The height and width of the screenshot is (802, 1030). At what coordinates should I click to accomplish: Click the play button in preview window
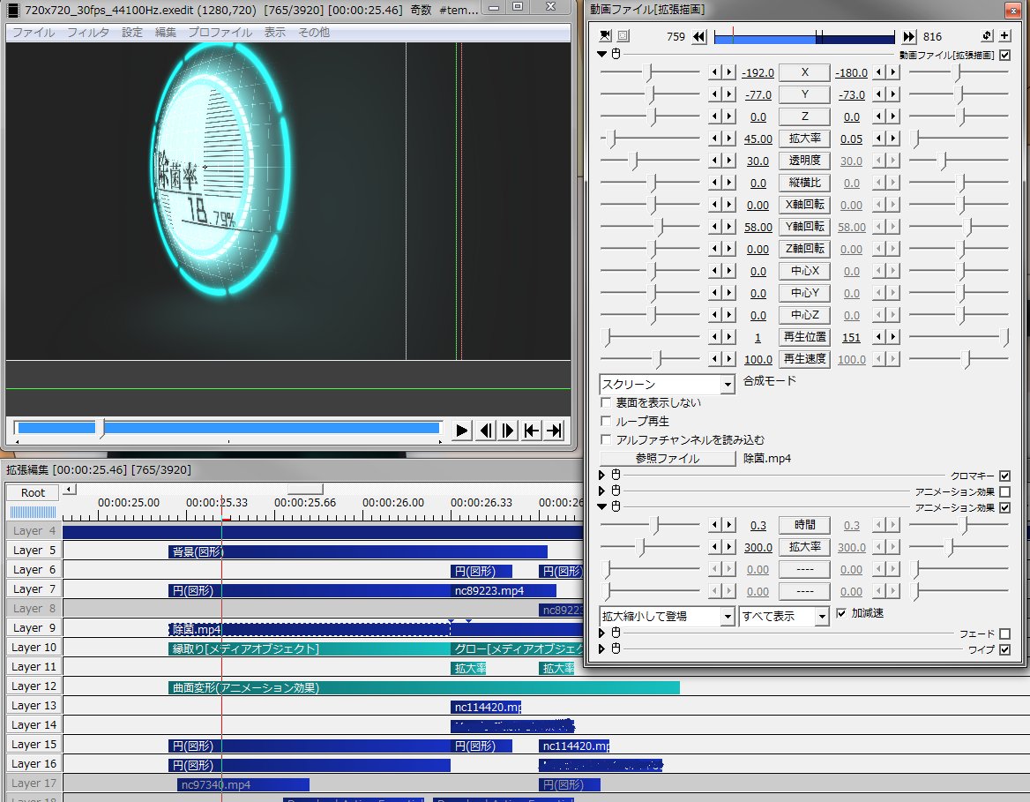pyautogui.click(x=462, y=431)
